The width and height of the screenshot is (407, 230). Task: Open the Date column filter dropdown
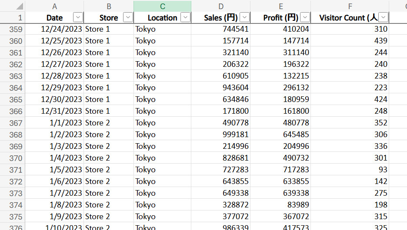(78, 17)
